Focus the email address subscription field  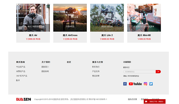pos(139,72)
